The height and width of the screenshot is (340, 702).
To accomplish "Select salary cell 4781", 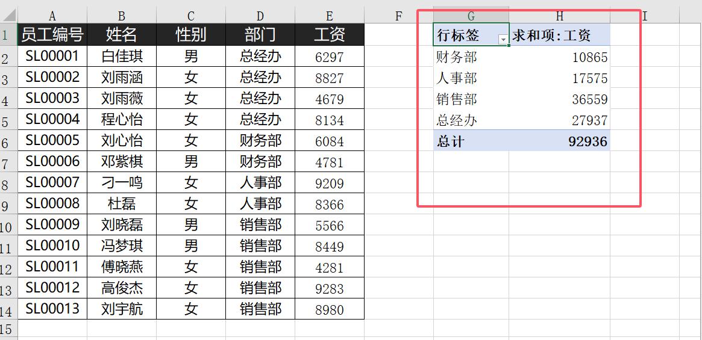I will (x=330, y=161).
